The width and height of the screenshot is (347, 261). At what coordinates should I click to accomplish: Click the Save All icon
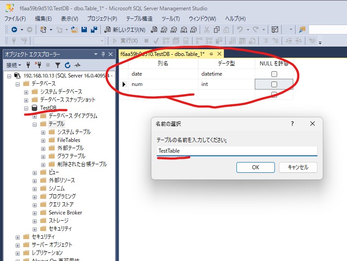point(94,30)
